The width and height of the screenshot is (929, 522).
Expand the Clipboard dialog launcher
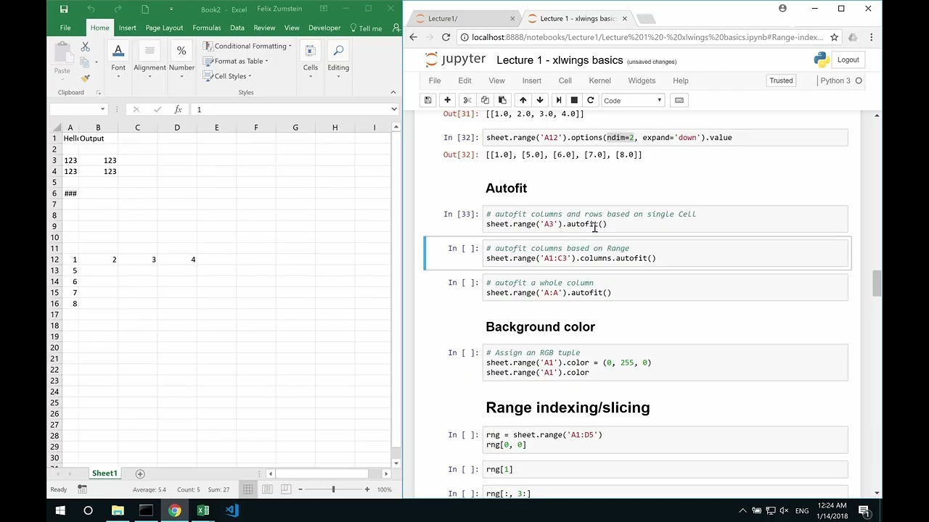[x=99, y=92]
